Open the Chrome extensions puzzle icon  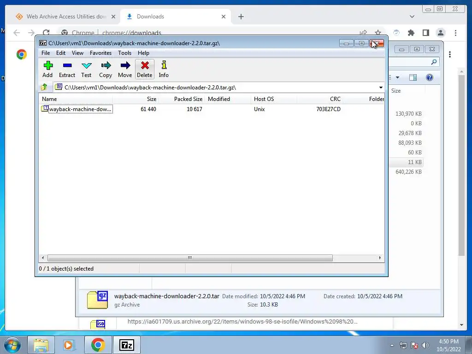pos(411,33)
